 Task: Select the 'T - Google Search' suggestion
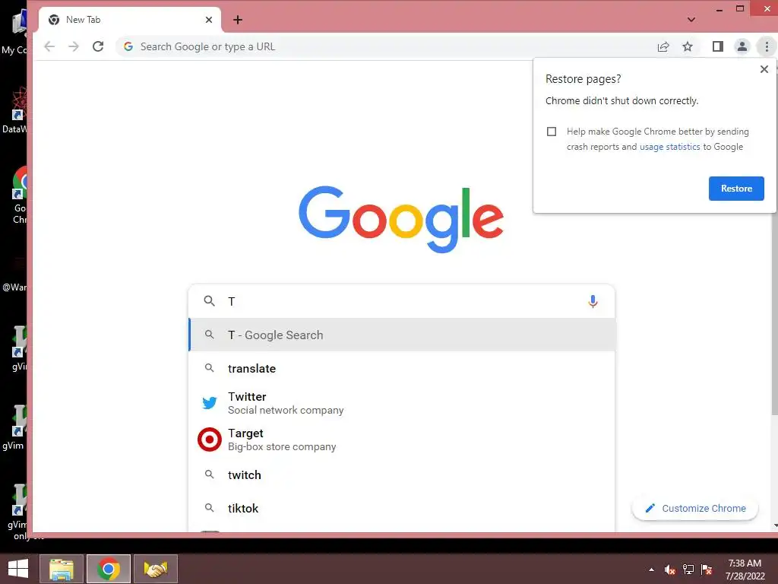[x=402, y=335]
